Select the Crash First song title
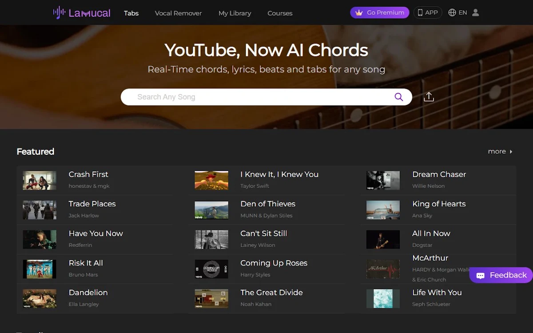 click(x=88, y=174)
